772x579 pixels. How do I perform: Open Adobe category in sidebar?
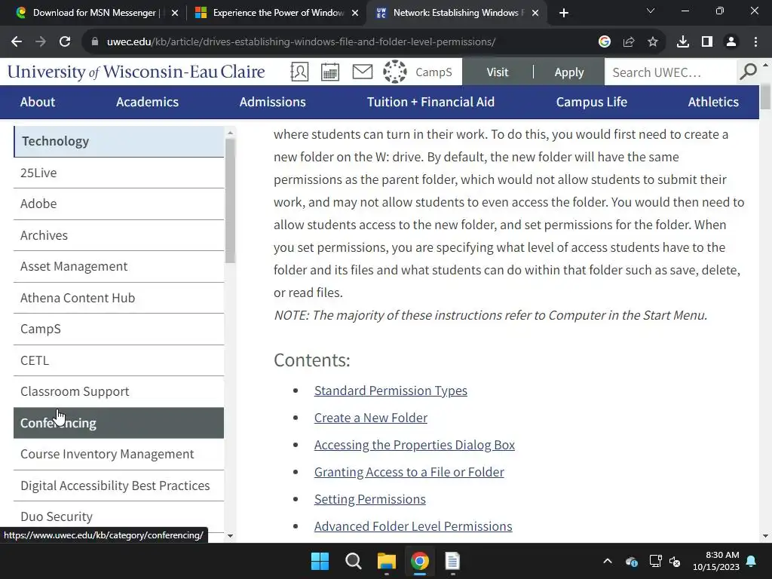pyautogui.click(x=118, y=204)
